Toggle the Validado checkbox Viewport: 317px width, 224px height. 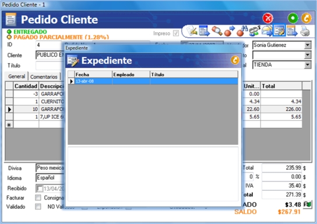[38, 207]
